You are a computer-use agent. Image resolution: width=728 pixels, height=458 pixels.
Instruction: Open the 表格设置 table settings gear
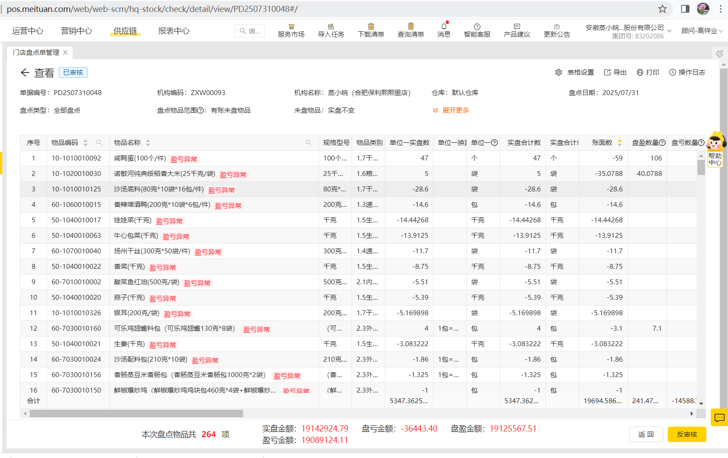tap(559, 72)
